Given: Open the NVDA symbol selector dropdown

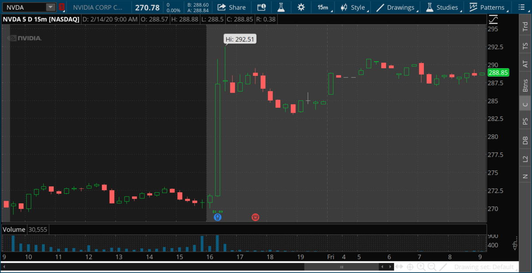Looking at the screenshot, I should [51, 7].
